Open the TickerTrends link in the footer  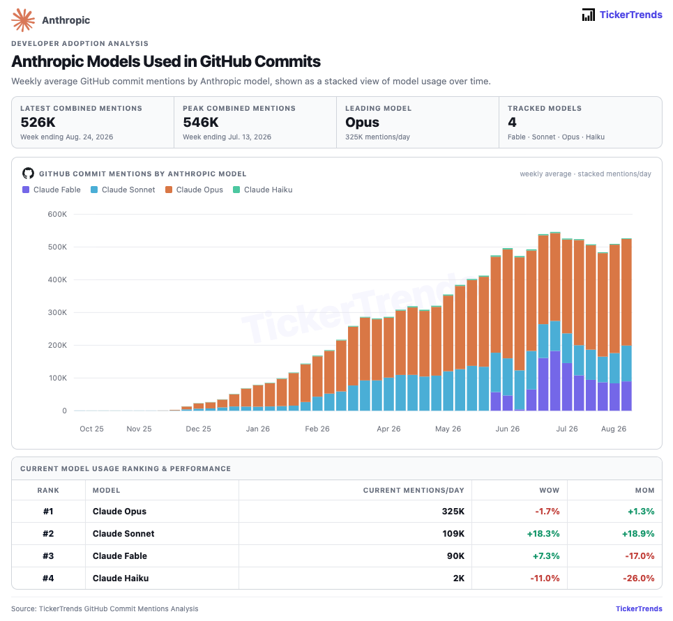639,608
